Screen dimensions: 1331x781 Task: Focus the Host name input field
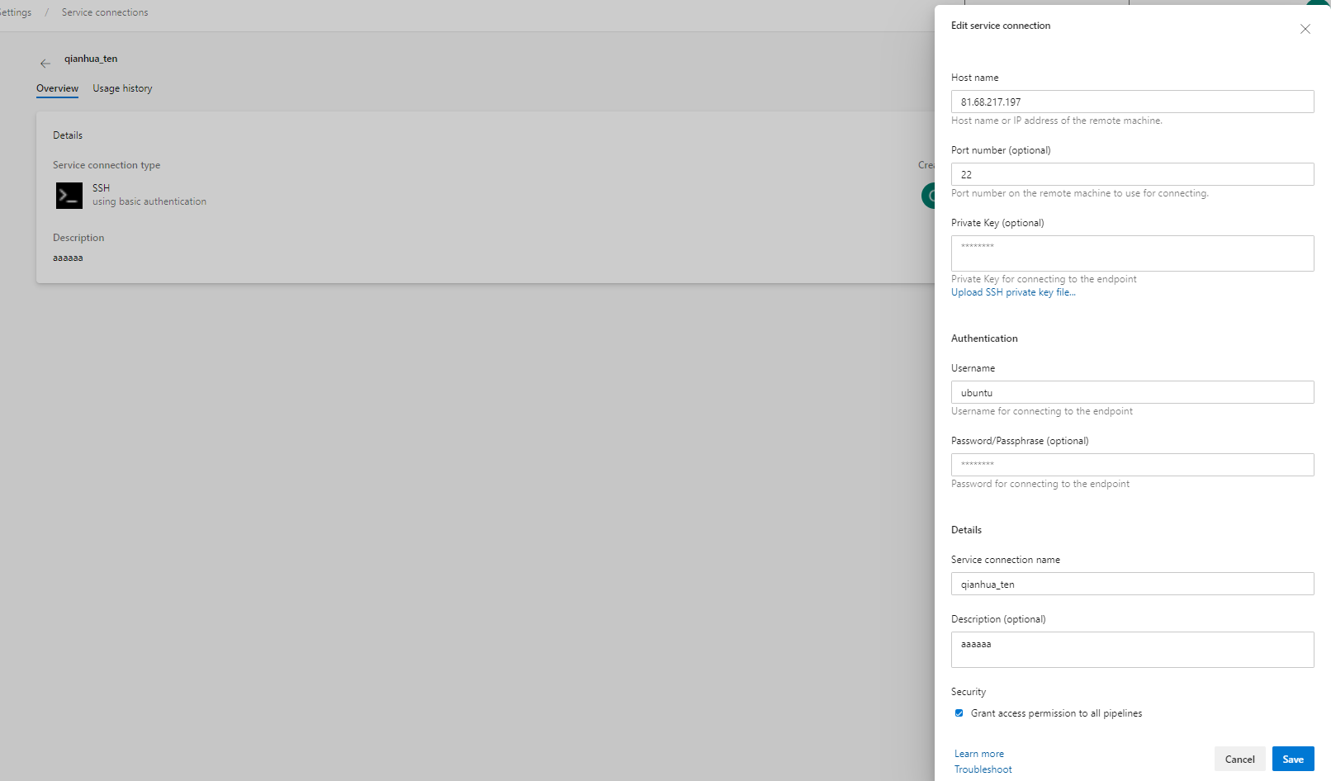(x=1132, y=102)
